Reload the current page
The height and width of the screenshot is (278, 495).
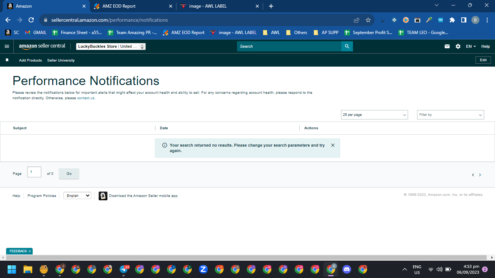[31, 20]
